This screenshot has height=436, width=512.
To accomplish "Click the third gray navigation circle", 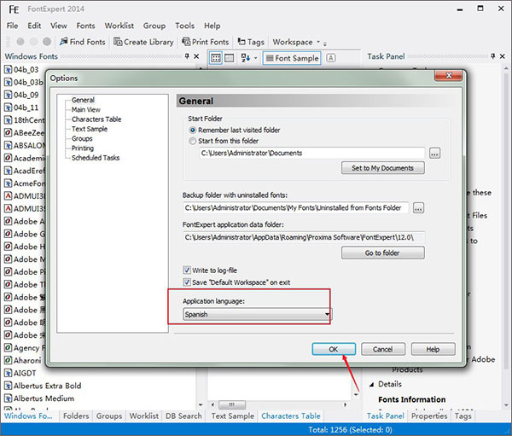I will tap(47, 42).
